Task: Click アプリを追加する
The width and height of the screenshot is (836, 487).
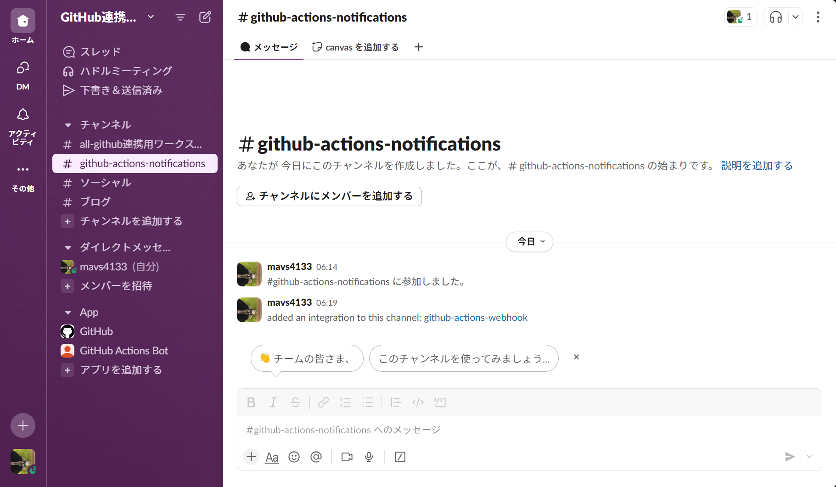Action: pos(135,370)
